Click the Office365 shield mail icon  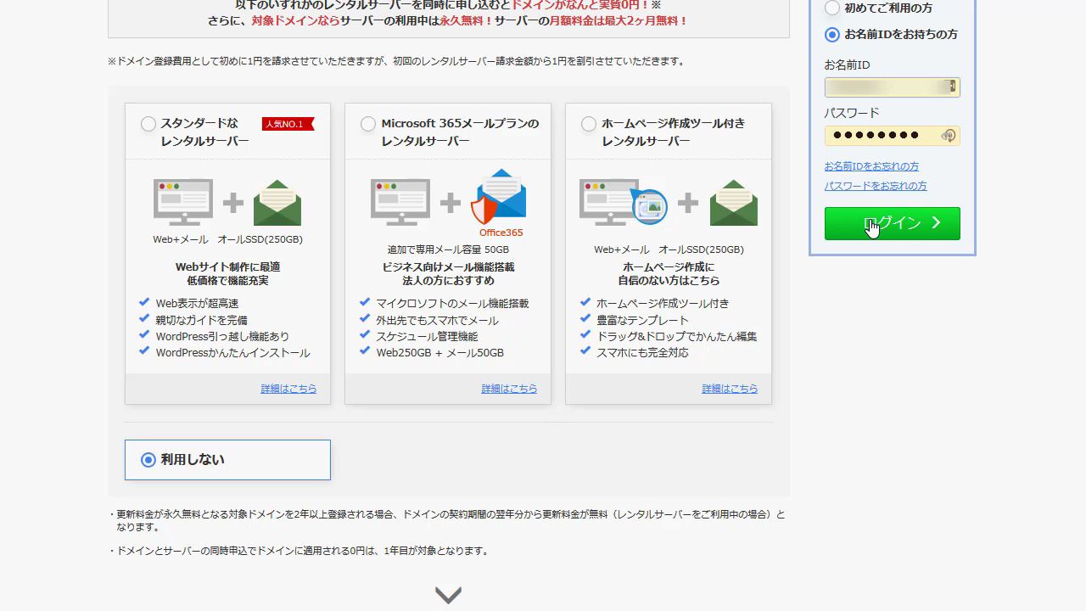click(500, 198)
